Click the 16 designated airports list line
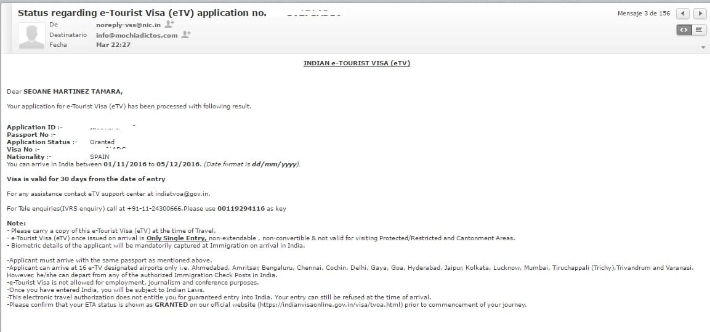The width and height of the screenshot is (710, 332). (350, 268)
